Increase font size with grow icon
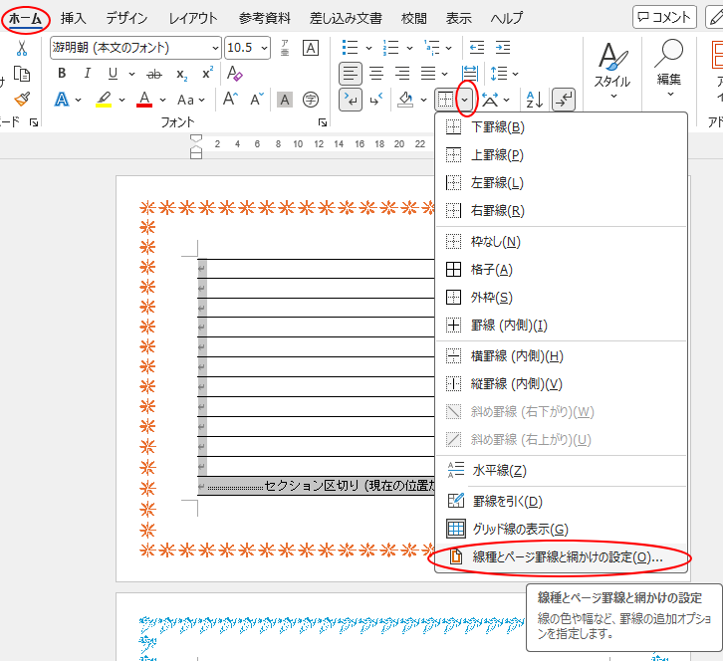Viewport: 723px width, 661px height. click(230, 99)
